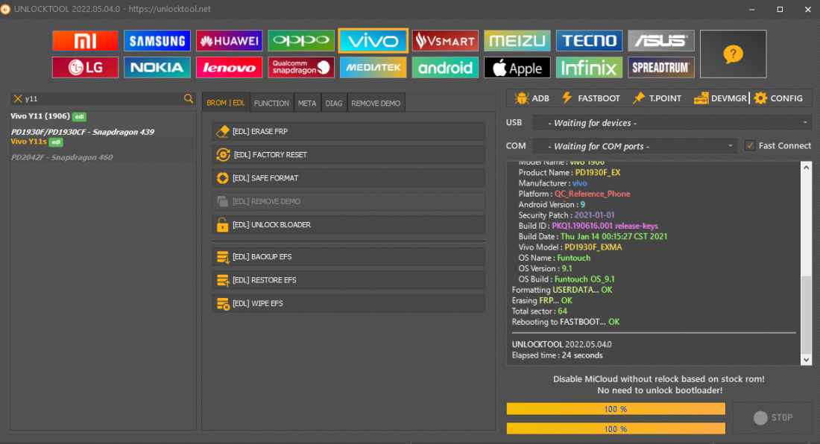Toggle the Fast Connect checkbox

pyautogui.click(x=750, y=146)
